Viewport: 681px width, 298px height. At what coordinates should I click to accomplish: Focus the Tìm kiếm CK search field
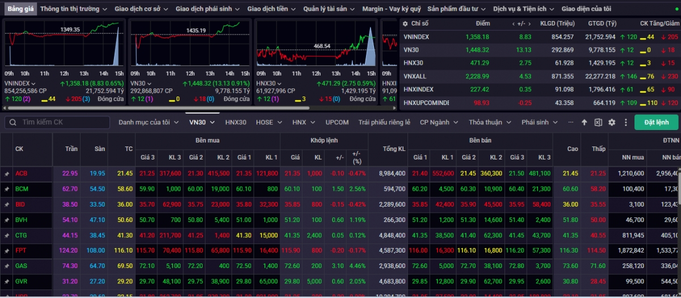click(57, 122)
